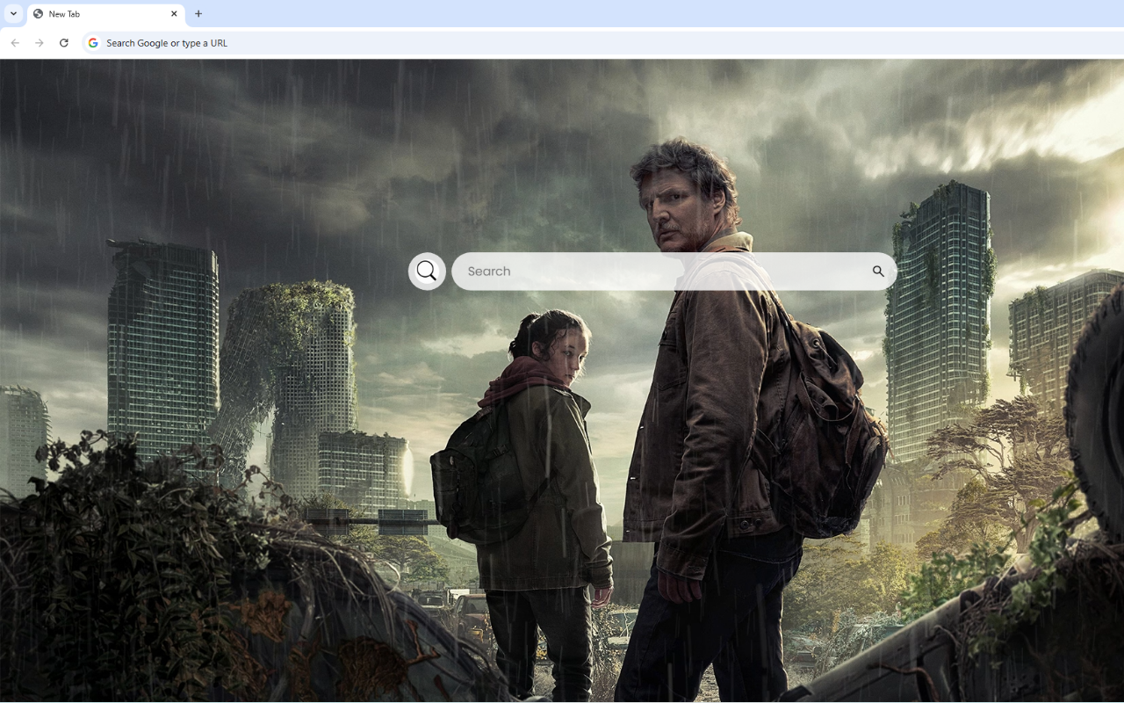Click the Google icon in the address bar

pyautogui.click(x=93, y=43)
